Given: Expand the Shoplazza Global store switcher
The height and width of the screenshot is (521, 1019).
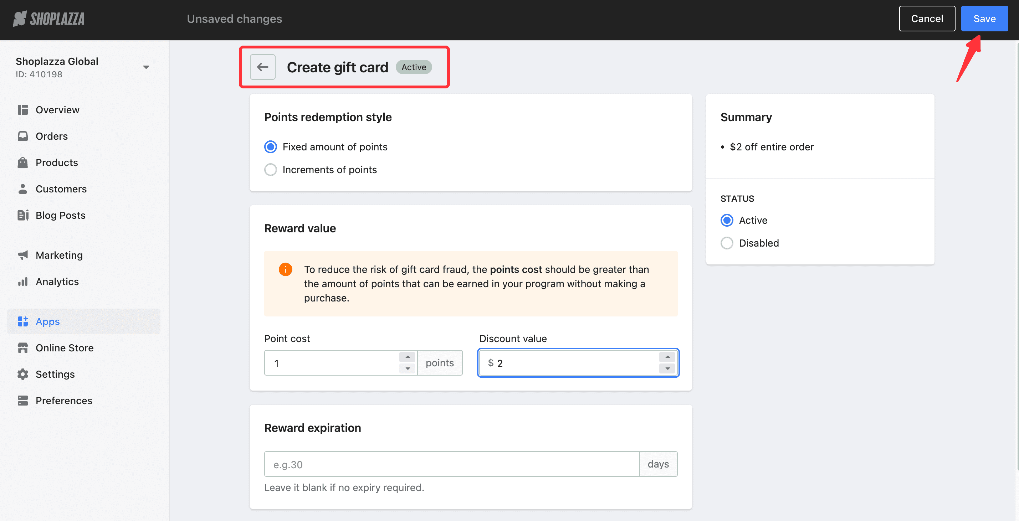Looking at the screenshot, I should [x=146, y=67].
